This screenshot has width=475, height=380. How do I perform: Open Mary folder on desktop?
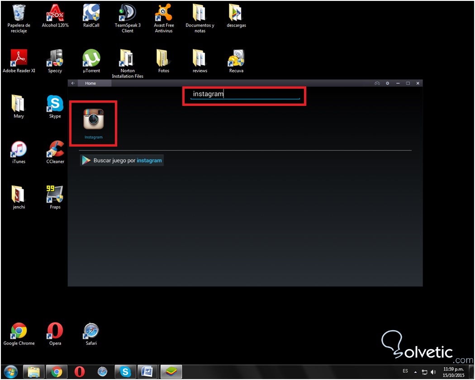[x=19, y=107]
